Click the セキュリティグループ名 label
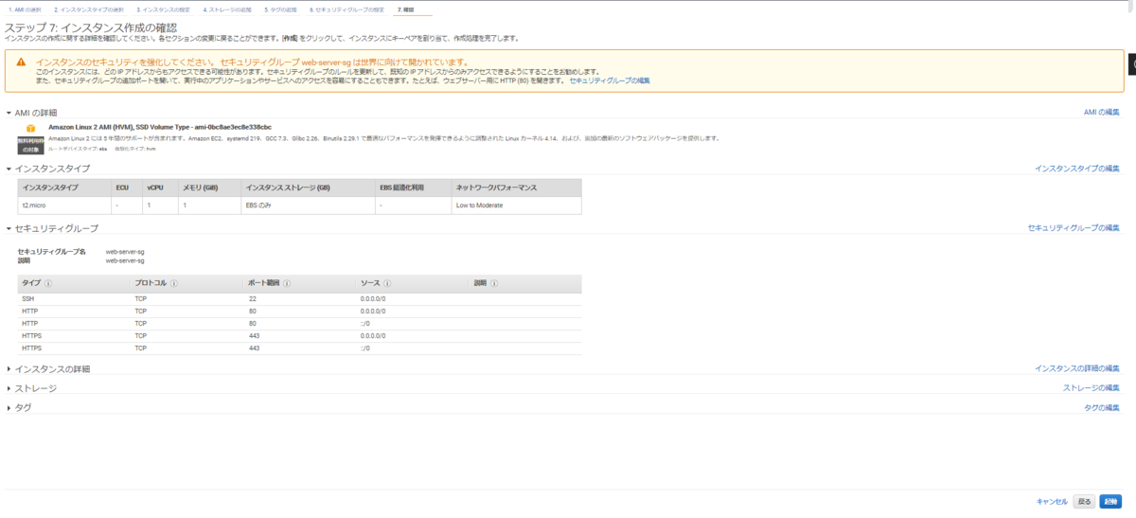 pyautogui.click(x=52, y=252)
